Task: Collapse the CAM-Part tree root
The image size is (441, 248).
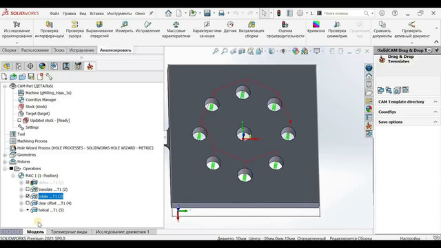Action: (5, 86)
